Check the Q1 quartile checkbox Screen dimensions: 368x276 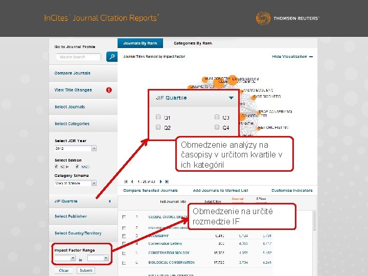(x=158, y=117)
